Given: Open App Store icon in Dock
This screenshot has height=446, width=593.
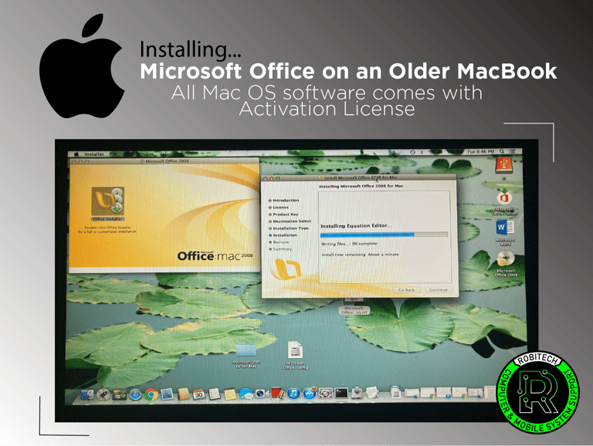Looking at the screenshot, I should [x=310, y=393].
